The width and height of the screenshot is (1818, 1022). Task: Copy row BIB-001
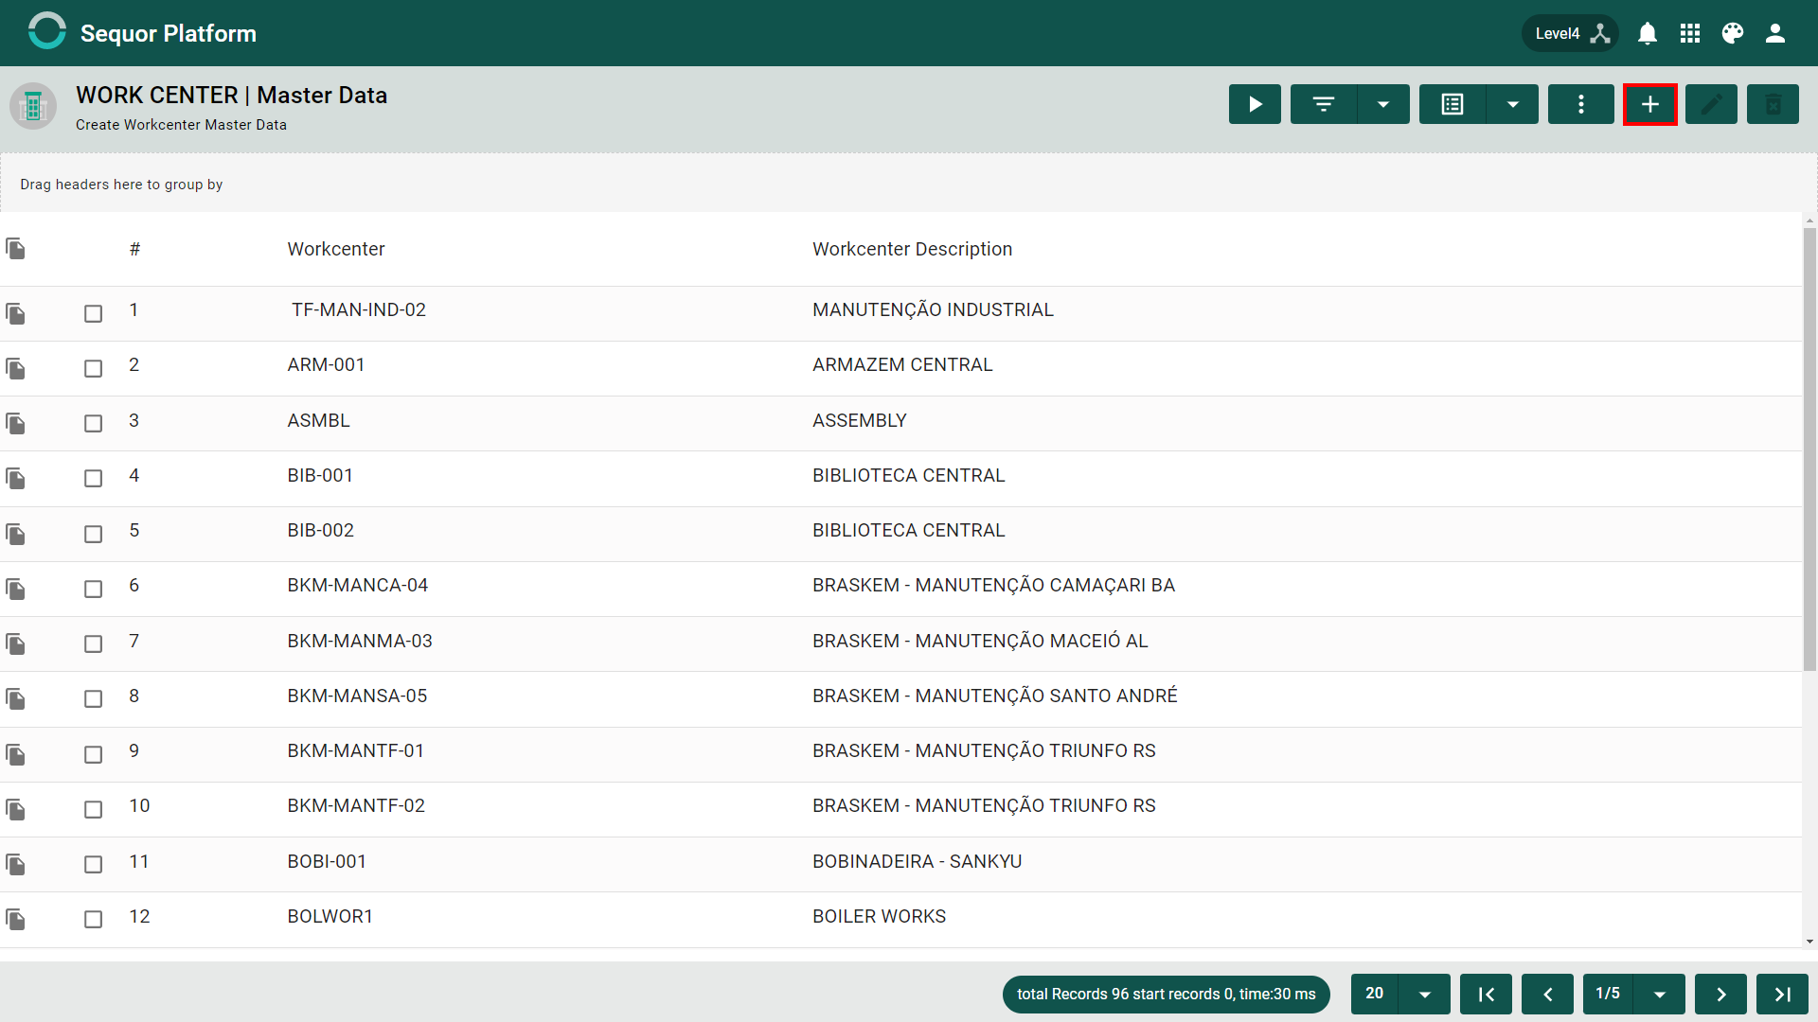point(15,478)
